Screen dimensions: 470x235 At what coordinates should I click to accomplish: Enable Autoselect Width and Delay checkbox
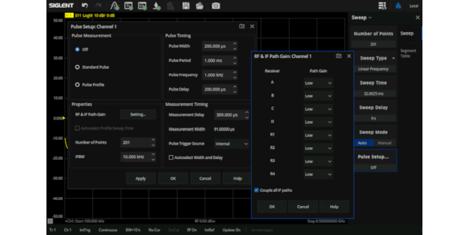coord(171,158)
